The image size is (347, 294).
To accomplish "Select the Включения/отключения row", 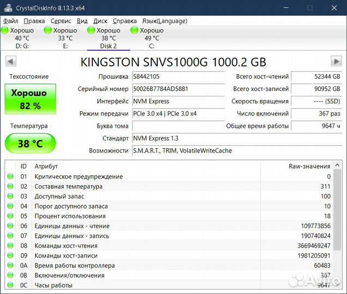I will 169,275.
